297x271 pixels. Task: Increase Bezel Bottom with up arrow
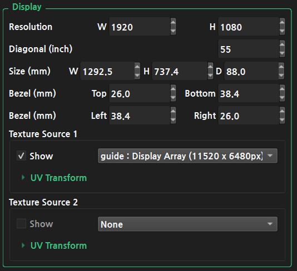click(x=282, y=89)
